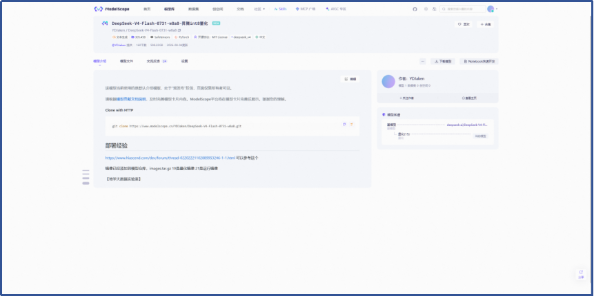This screenshot has width=594, height=296.
Task: Click the view homepage button
Action: click(469, 98)
